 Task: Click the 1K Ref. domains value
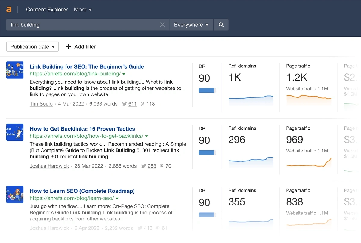point(235,78)
